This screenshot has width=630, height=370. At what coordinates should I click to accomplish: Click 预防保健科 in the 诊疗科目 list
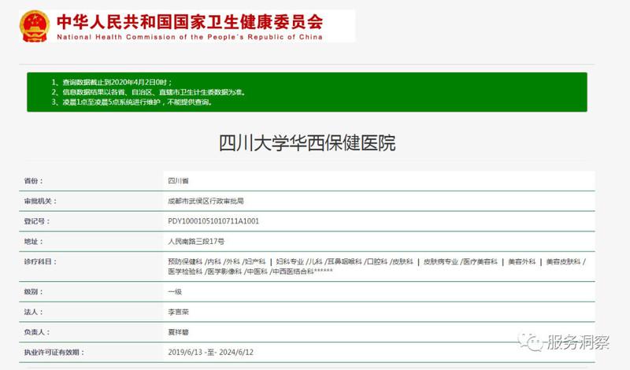click(x=185, y=261)
